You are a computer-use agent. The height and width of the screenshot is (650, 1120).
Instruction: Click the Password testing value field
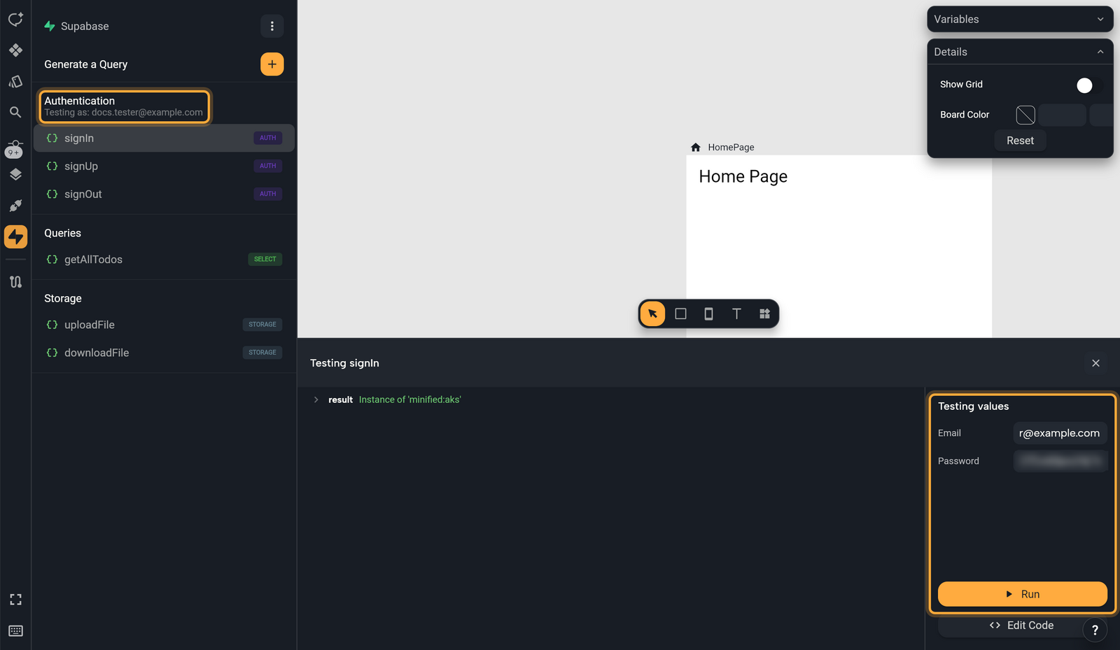[x=1060, y=461]
